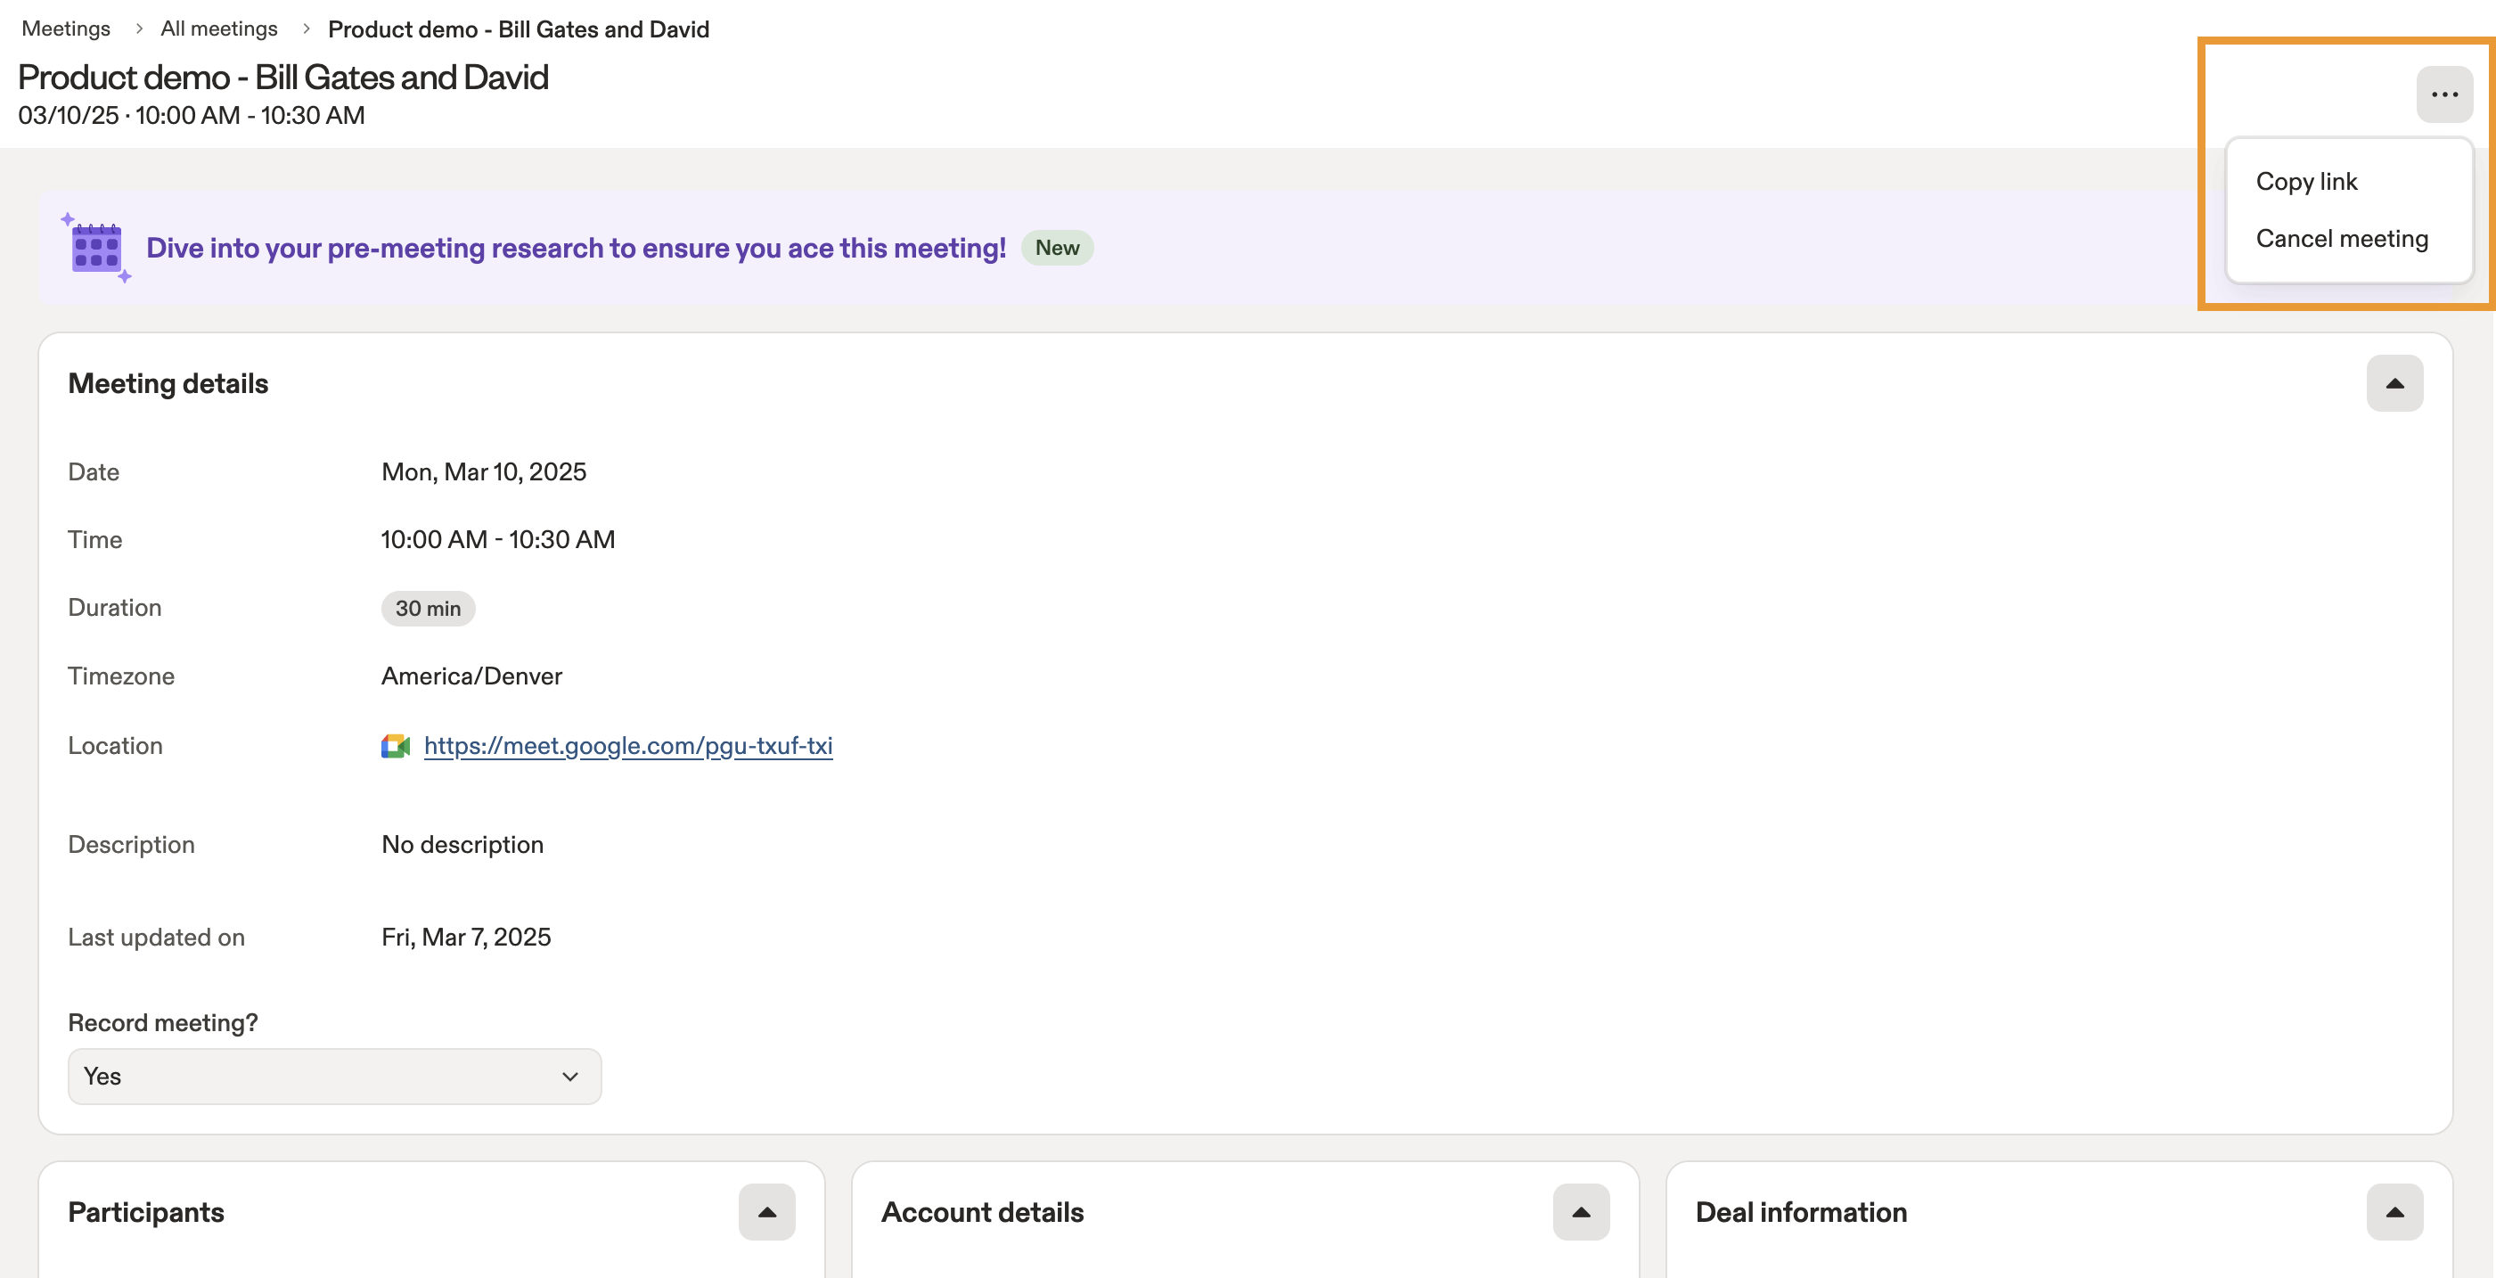
Task: Click the pre-meeting research banner text
Action: tap(576, 249)
